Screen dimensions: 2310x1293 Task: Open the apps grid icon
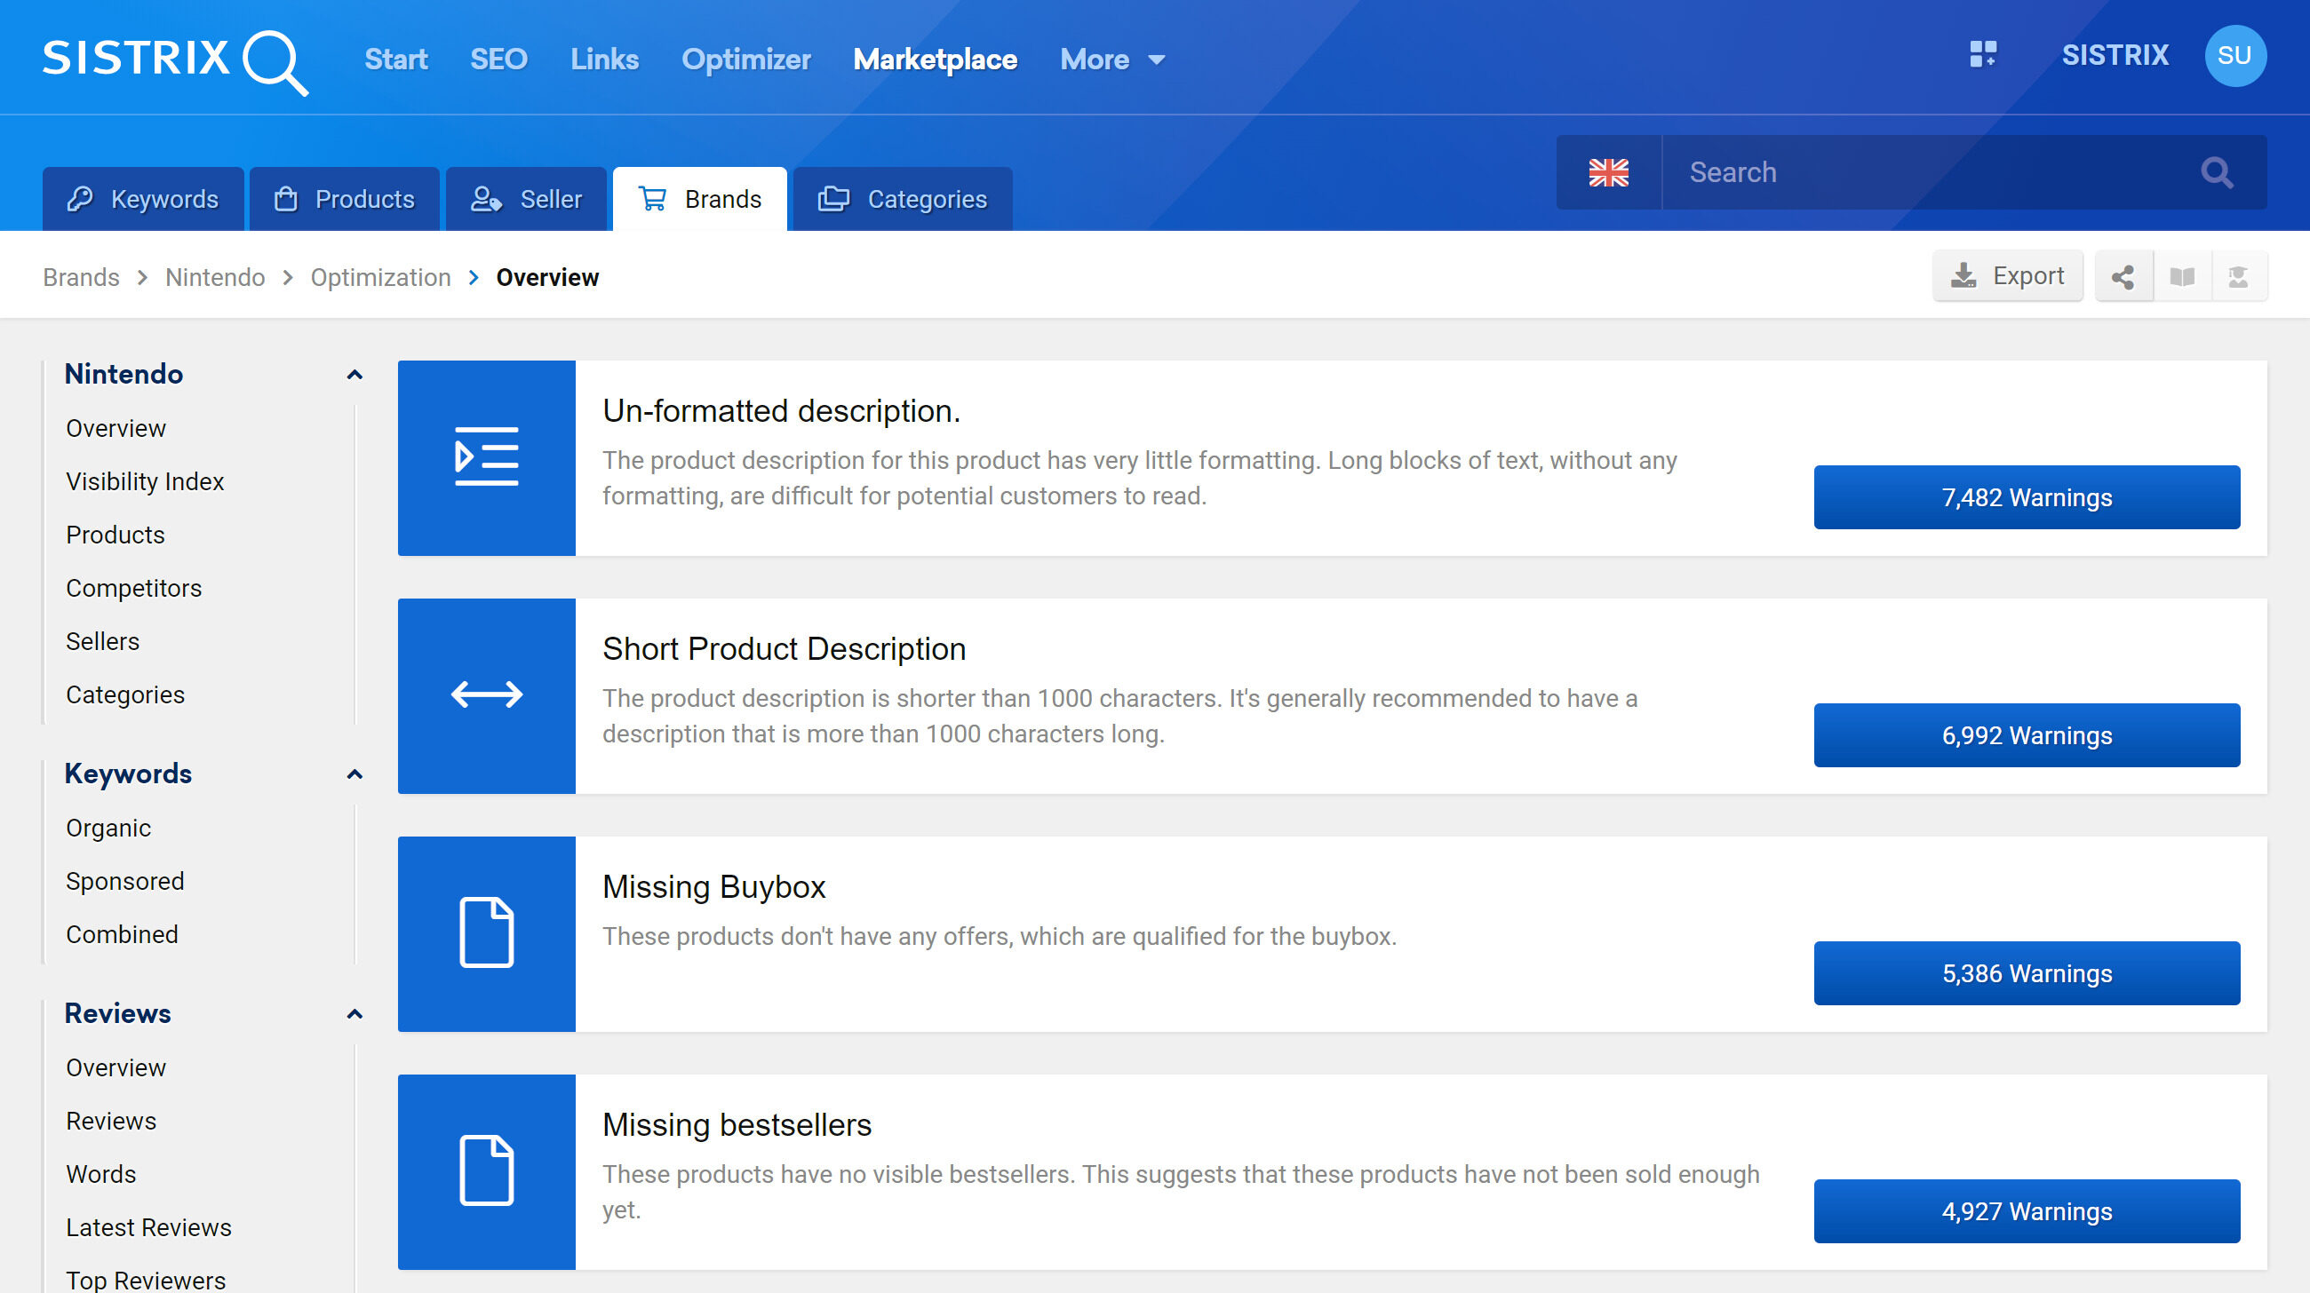pos(1983,55)
